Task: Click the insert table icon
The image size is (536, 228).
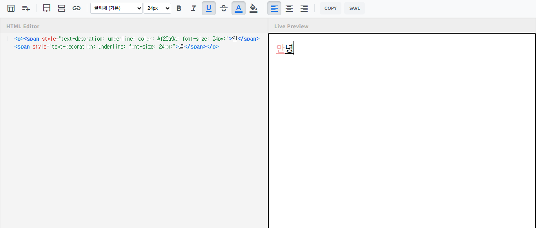Action: [x=11, y=8]
